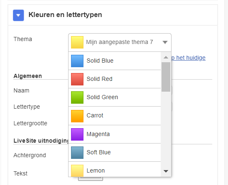Pick the Lemon theme option
The width and height of the screenshot is (228, 185).
(115, 169)
